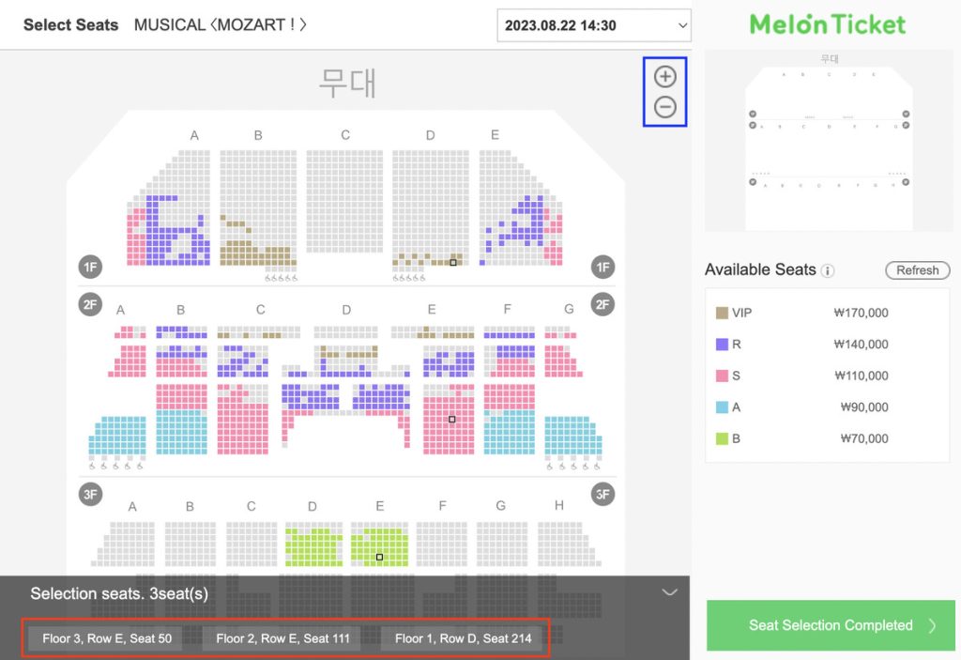Click the zoom out icon on the seat map
961x660 pixels.
coord(664,107)
